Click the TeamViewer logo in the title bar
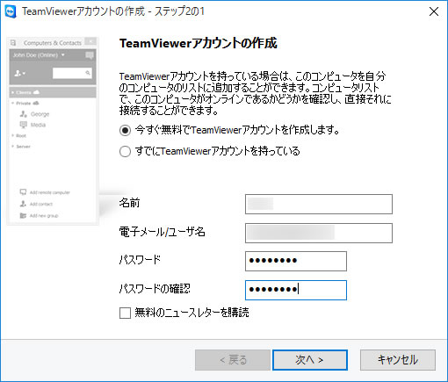Screen dimensions: 448x382 (x=11, y=11)
